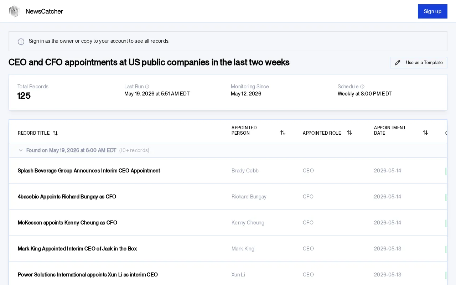Click date 2026-05-14 in McKesson row
The height and width of the screenshot is (285, 456).
[x=388, y=223]
